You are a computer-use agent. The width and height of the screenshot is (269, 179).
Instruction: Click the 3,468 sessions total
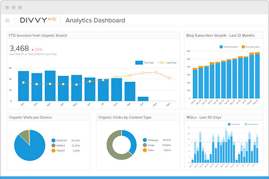point(19,48)
